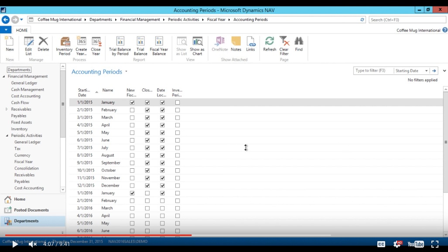This screenshot has height=252, width=448.
Task: Collapse the Periodic Activities tree node
Action: click(7, 136)
